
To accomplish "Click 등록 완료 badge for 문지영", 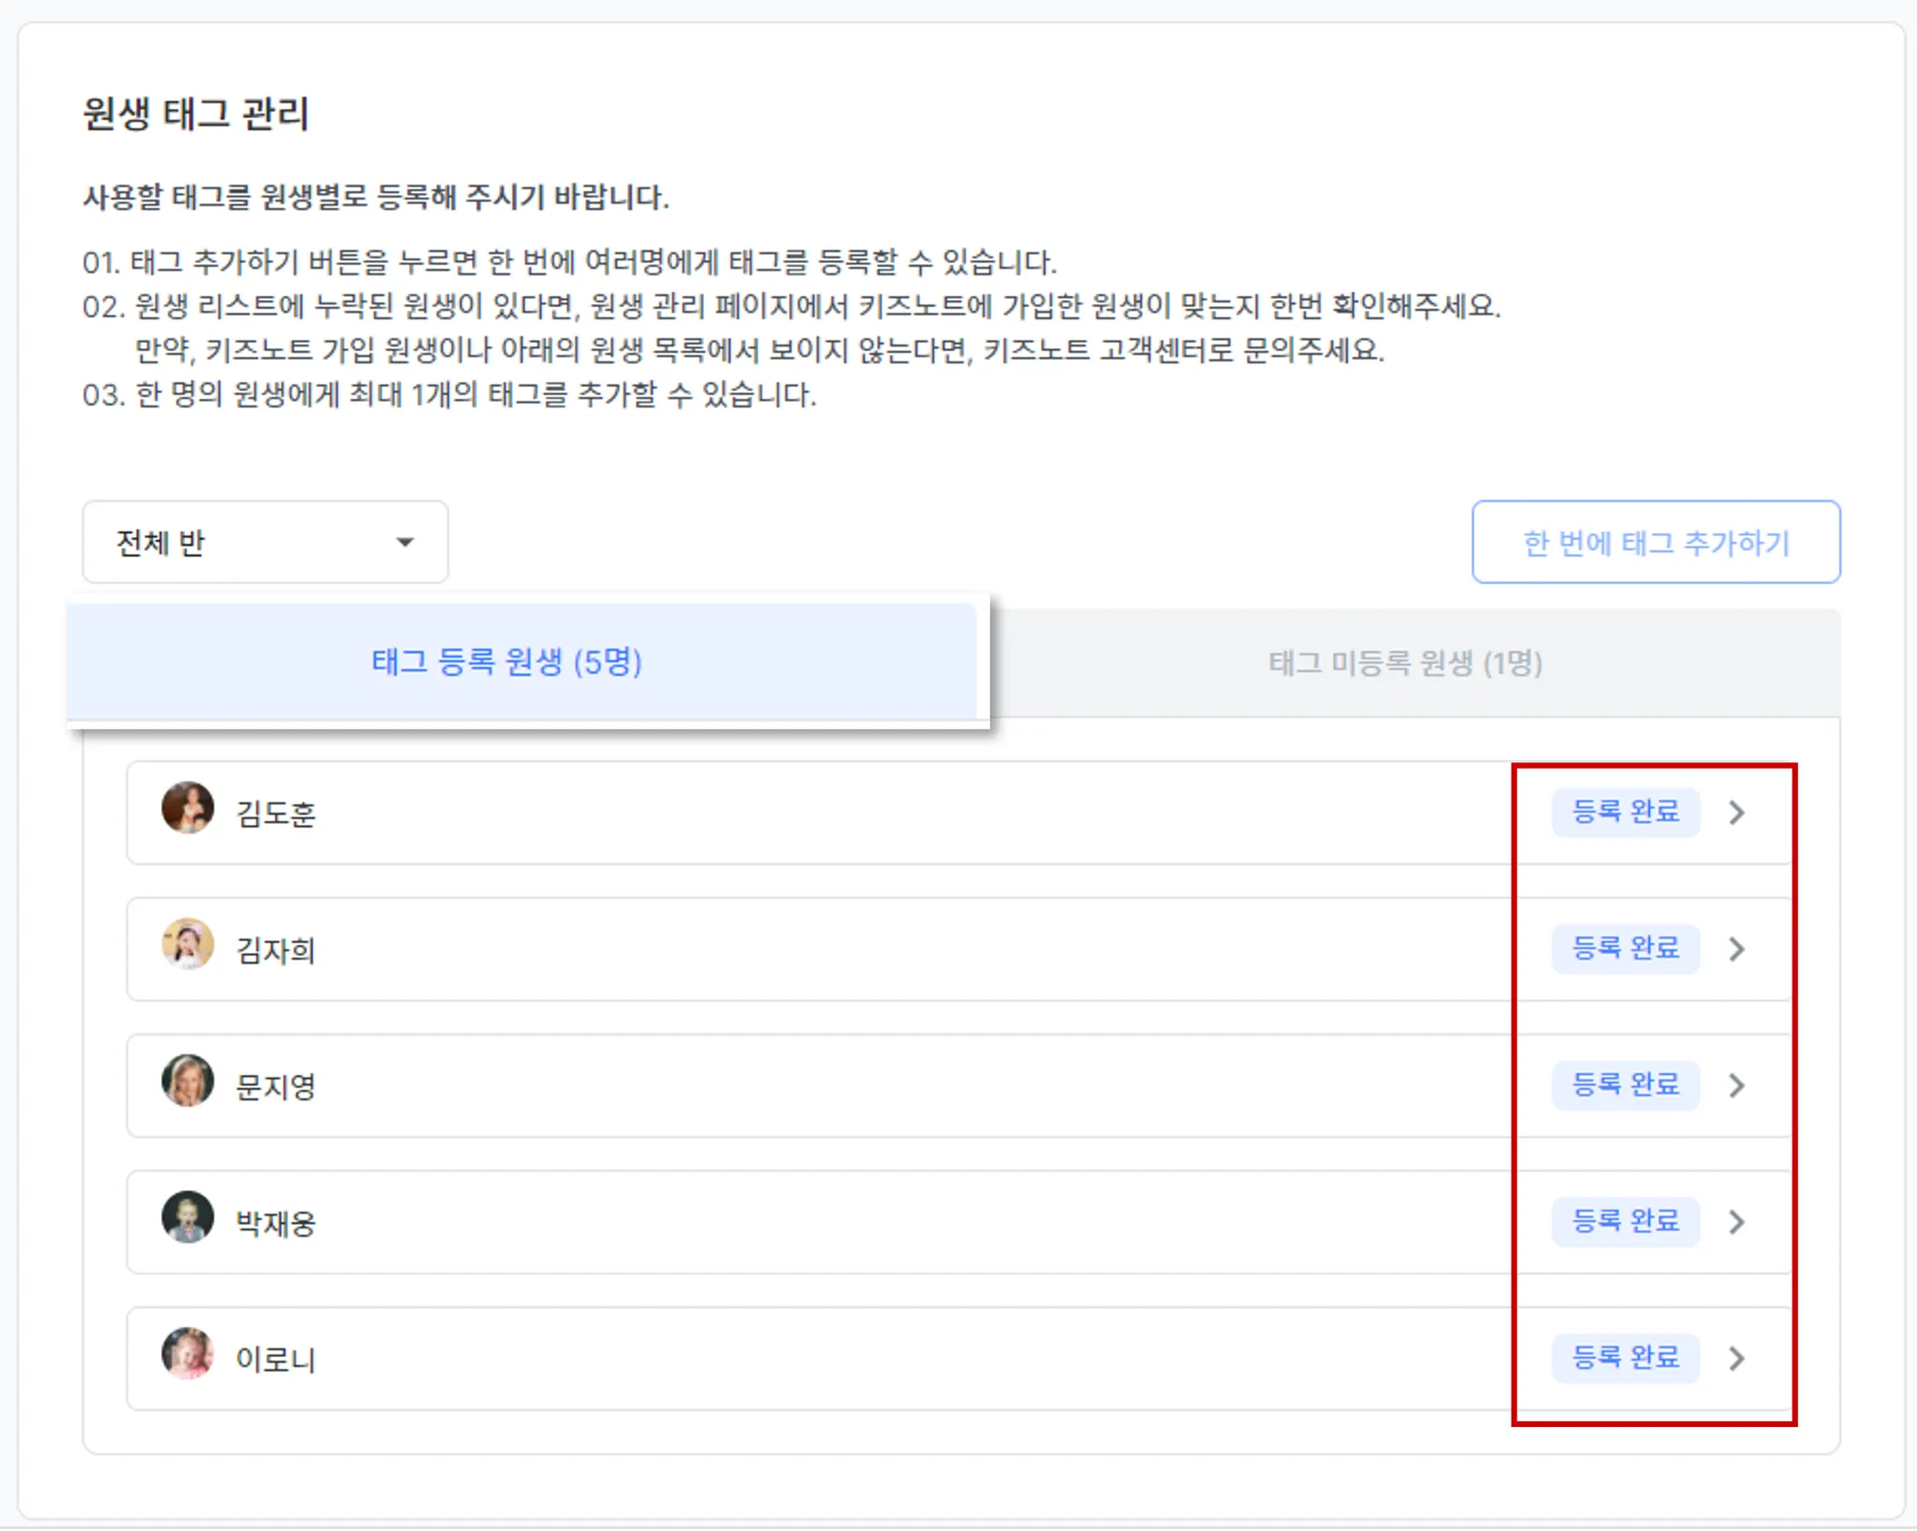I will pos(1625,1085).
